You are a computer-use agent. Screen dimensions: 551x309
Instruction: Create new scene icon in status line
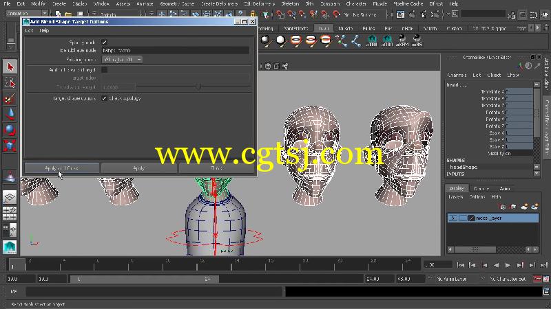click(58, 14)
